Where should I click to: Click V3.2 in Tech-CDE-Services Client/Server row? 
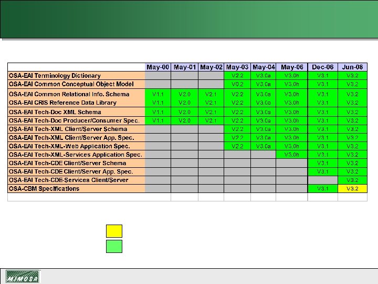coord(352,180)
